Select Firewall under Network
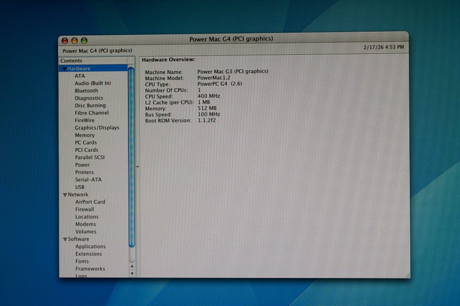Viewport: 460px width, 306px height. [x=84, y=210]
